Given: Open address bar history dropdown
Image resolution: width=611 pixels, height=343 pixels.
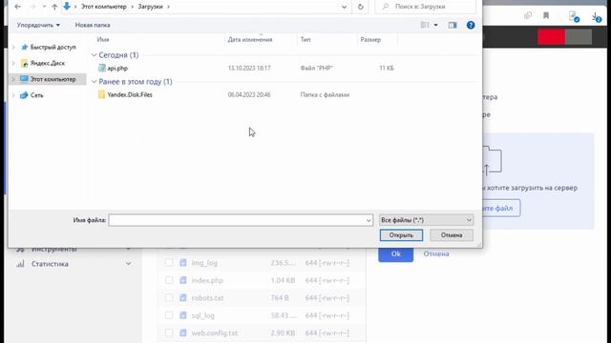Looking at the screenshot, I should (344, 7).
